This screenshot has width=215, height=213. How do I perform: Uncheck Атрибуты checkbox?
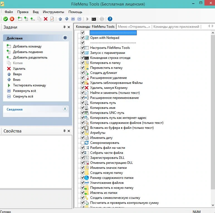[x=82, y=133]
